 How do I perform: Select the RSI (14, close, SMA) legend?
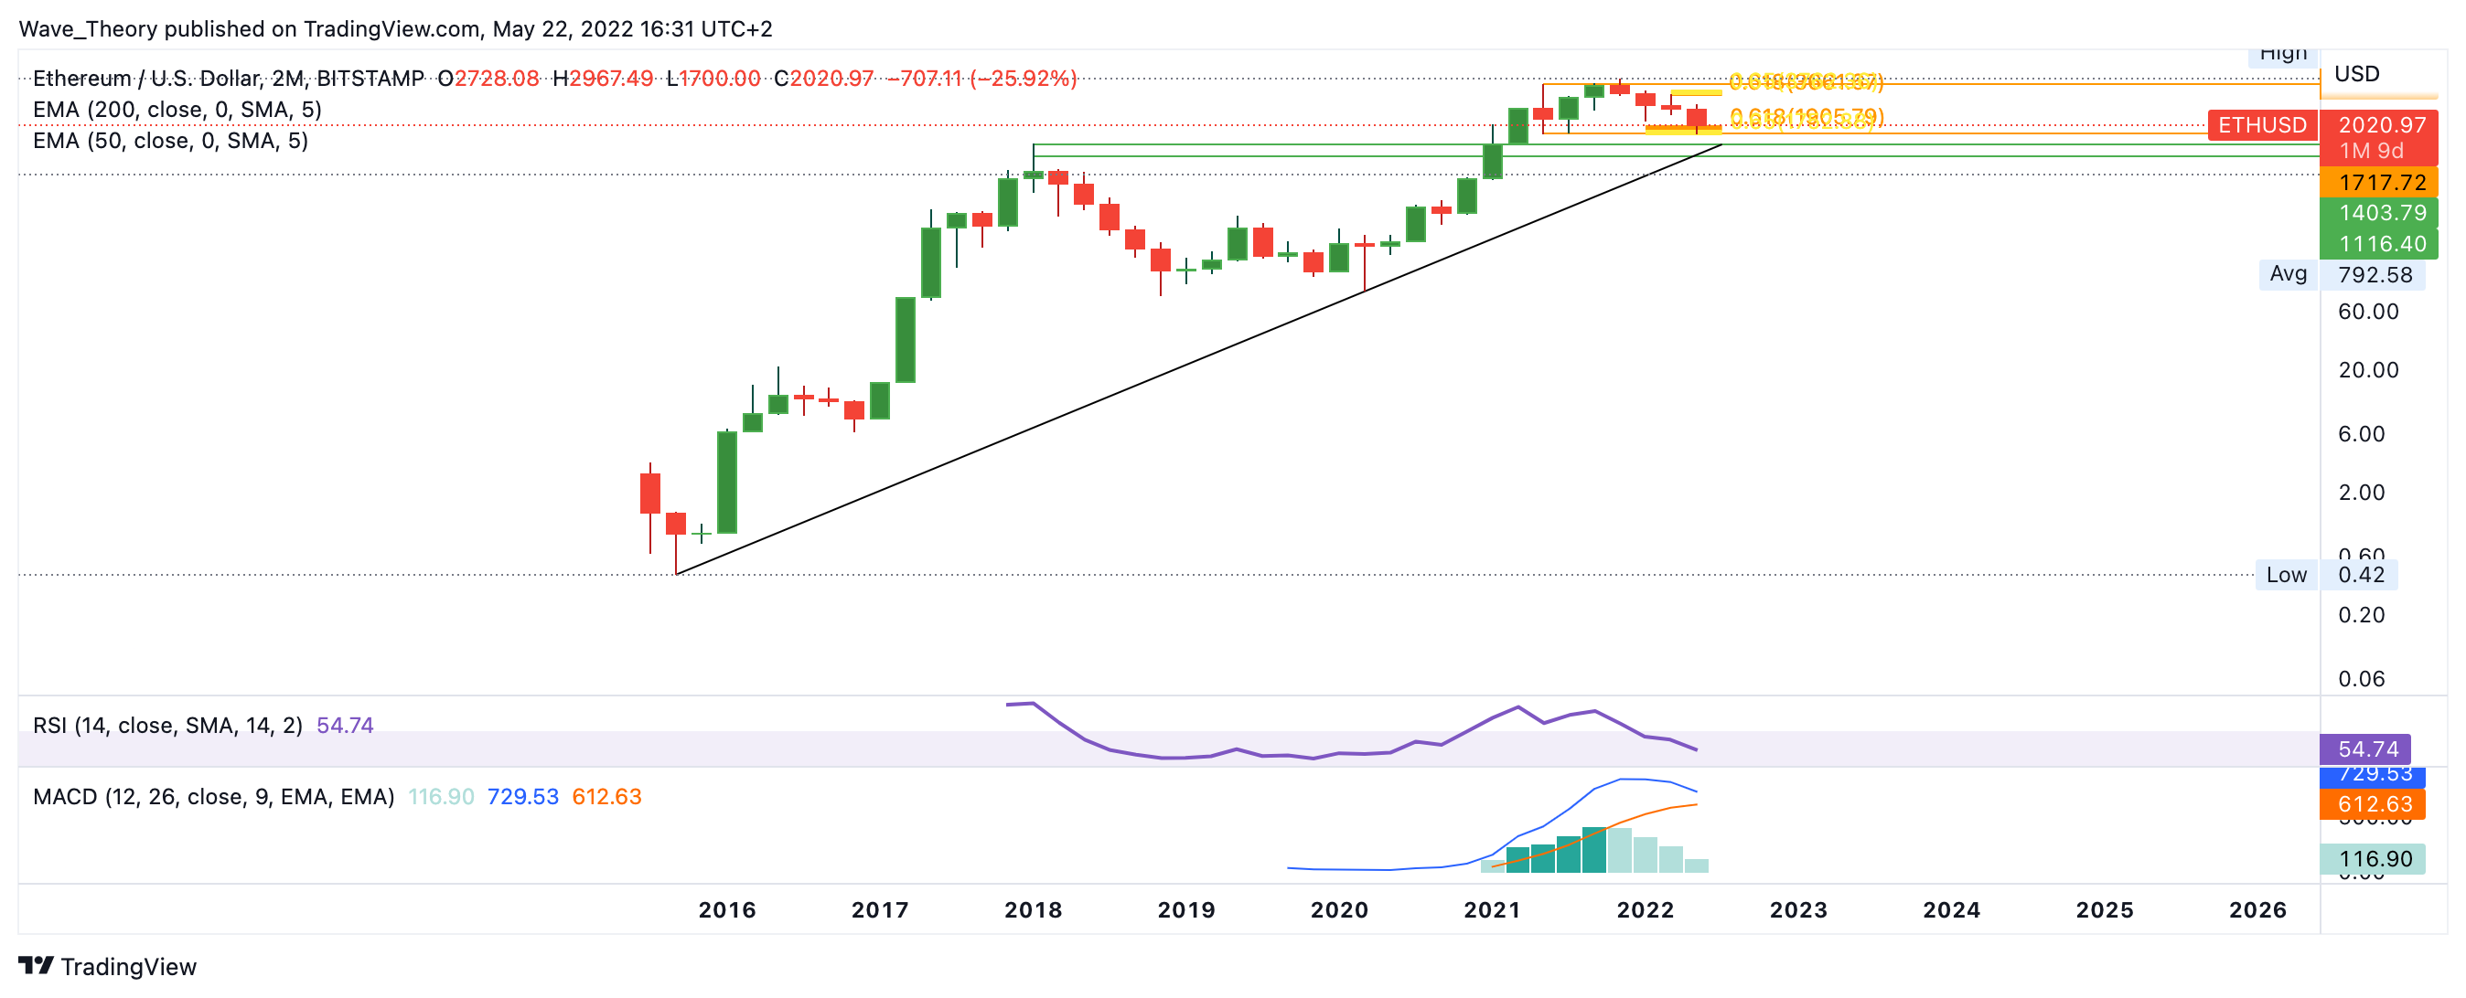tap(167, 726)
